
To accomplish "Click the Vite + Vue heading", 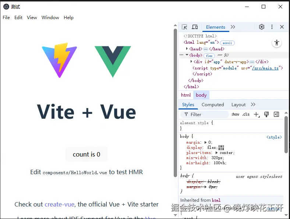I will pyautogui.click(x=86, y=112).
